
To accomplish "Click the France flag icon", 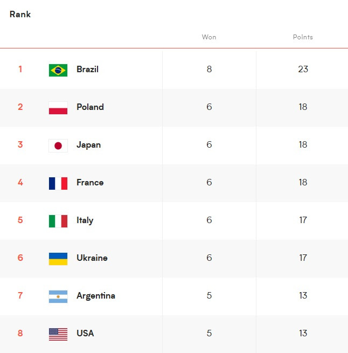I will 58,183.
